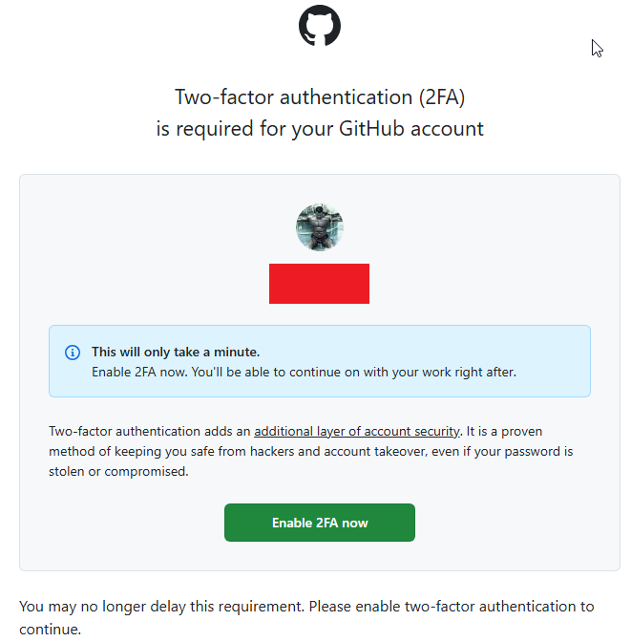Click 'Please enable two-factor authentication to' text
Screen dimensions: 631x642
pyautogui.click(x=452, y=607)
